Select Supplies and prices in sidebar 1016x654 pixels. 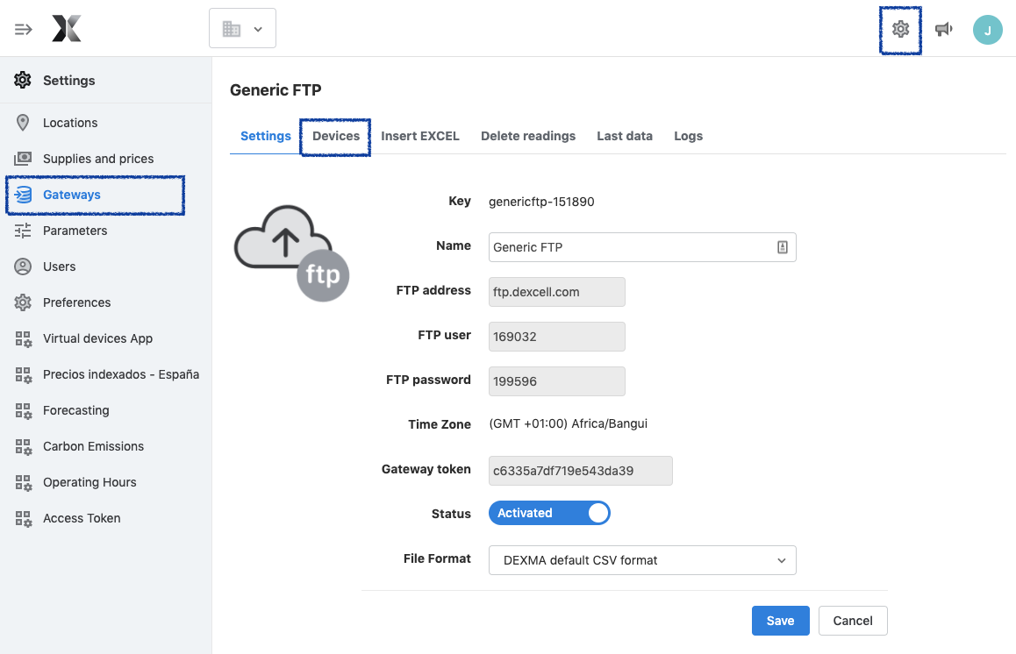point(98,159)
